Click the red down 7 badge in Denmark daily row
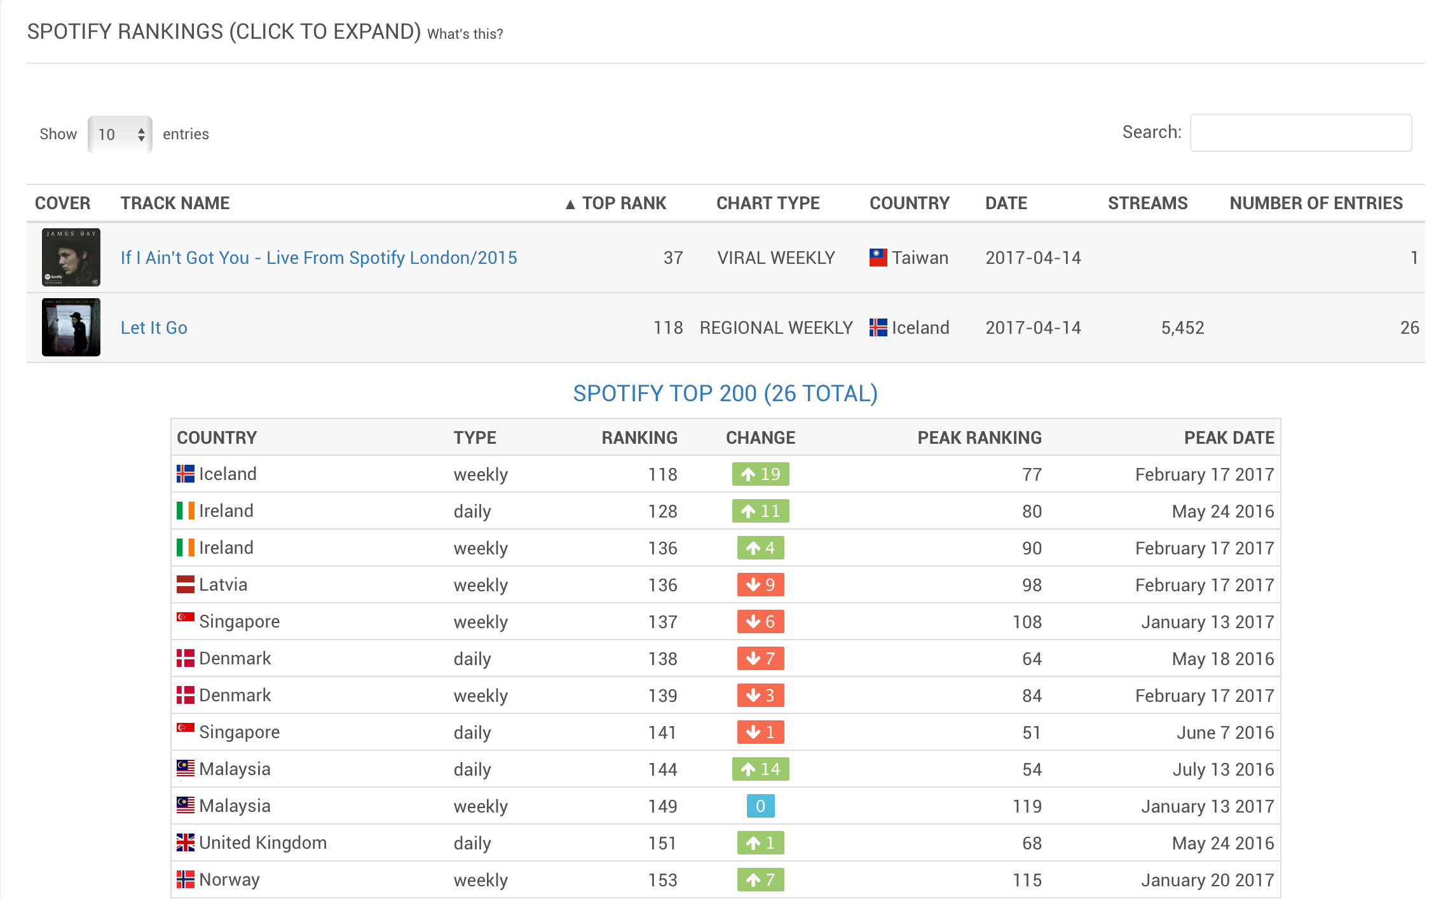The width and height of the screenshot is (1448, 899). (760, 658)
